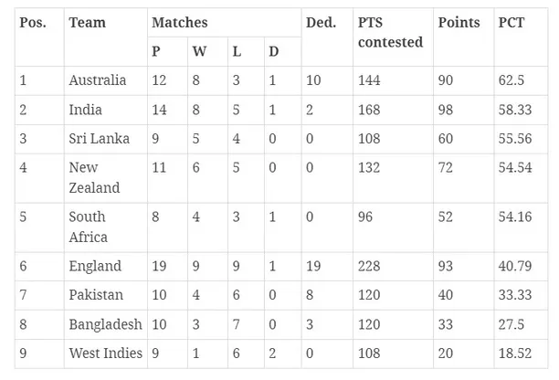Click West Indies PCT value 18.52
Screen dimensions: 559x380
click(516, 353)
